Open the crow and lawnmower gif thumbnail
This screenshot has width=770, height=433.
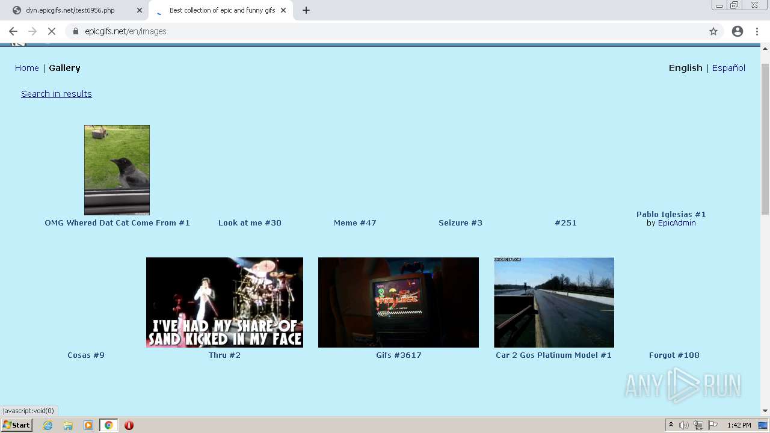click(x=117, y=170)
